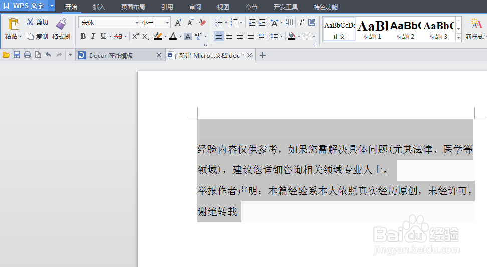Click the distributed alignment icon
Viewport: 487px width, 267px height.
click(x=262, y=37)
